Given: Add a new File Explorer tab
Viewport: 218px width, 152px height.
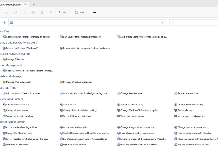Looking at the screenshot, I should click(34, 4).
